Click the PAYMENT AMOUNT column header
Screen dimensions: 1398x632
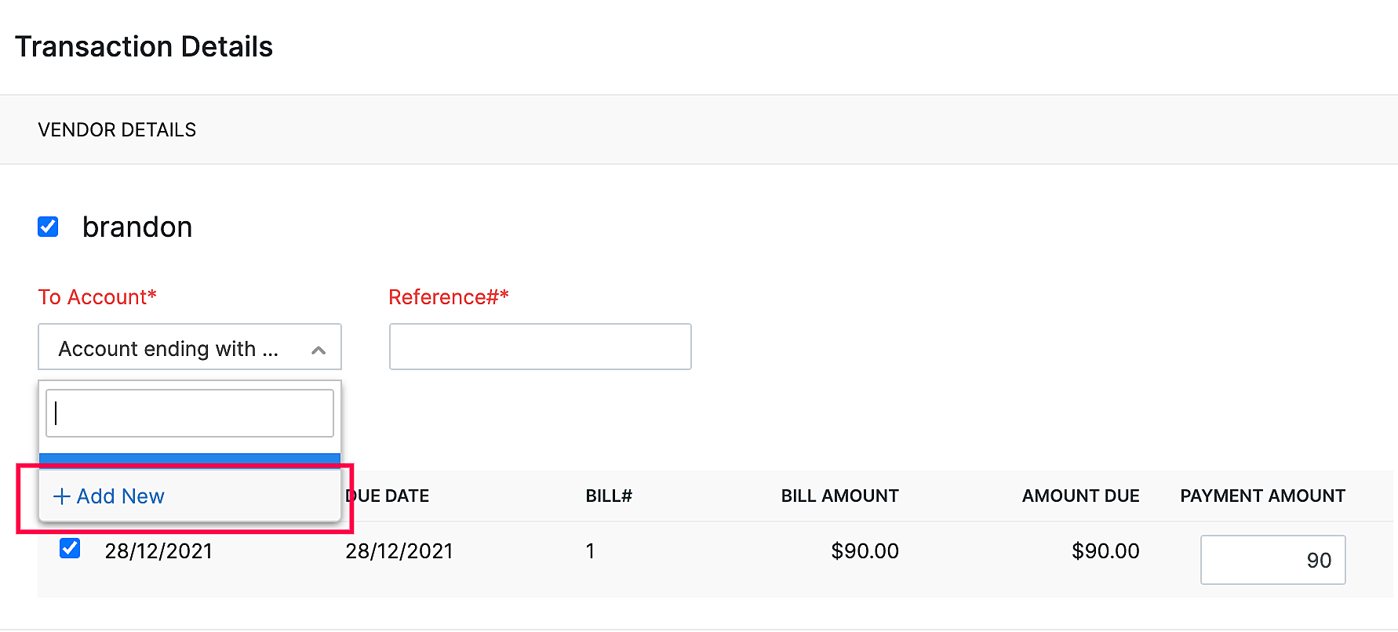(1262, 496)
